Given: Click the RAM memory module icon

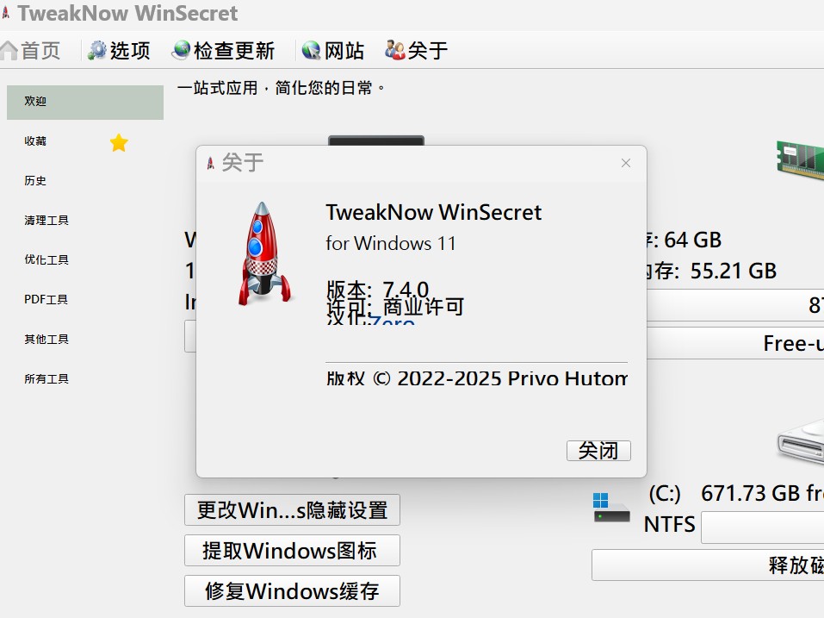Looking at the screenshot, I should (801, 159).
